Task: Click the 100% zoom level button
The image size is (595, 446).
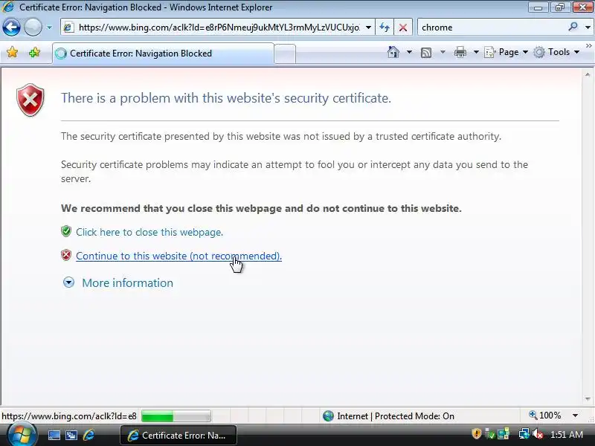Action: pos(545,416)
